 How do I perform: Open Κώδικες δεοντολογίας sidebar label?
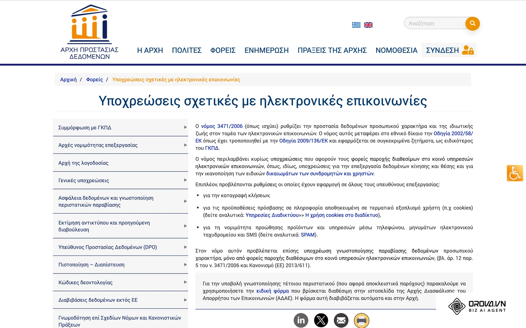click(x=85, y=282)
